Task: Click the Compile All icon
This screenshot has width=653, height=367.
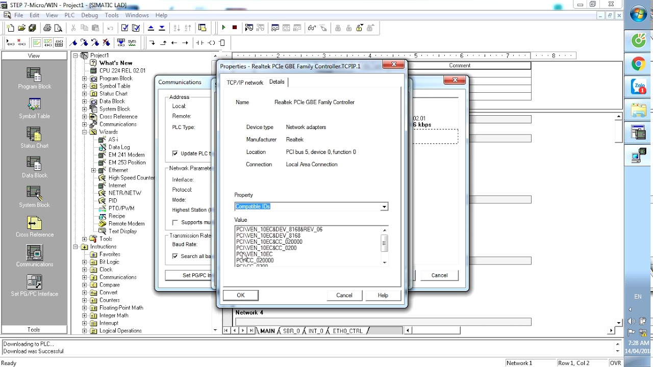Action: 136,28
